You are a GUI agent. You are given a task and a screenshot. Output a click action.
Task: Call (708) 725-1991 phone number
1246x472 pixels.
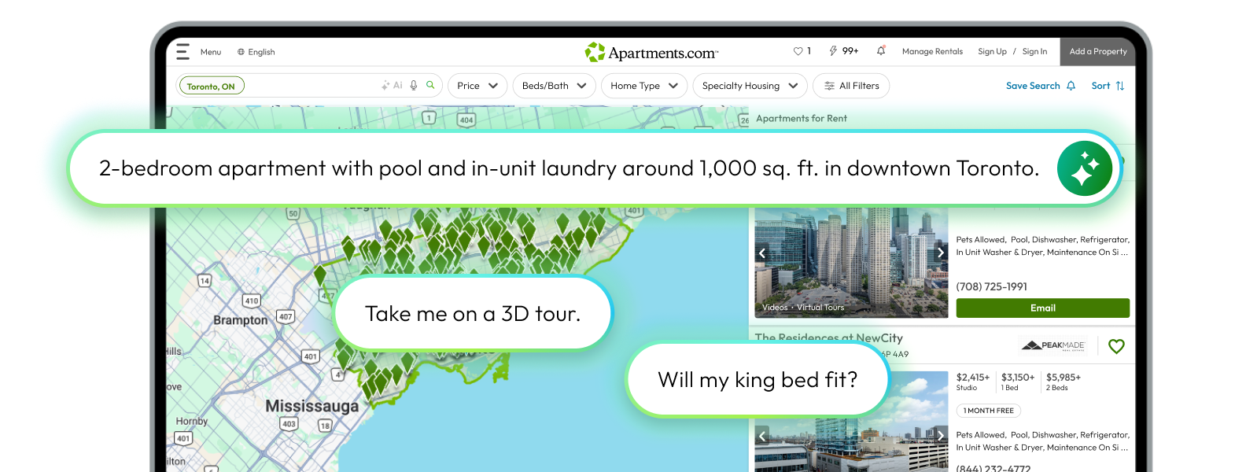(x=991, y=287)
